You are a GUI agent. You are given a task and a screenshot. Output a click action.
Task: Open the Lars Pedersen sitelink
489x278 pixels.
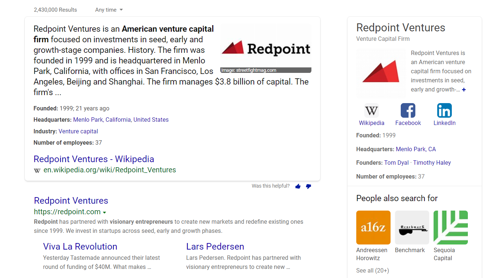point(215,246)
